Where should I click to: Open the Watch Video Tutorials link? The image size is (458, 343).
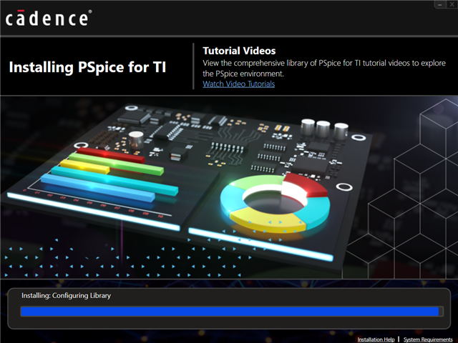(238, 84)
